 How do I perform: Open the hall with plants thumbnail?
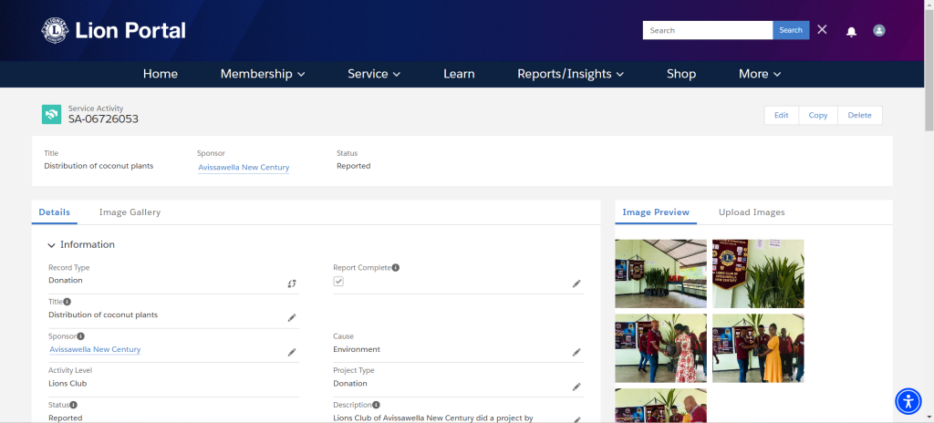[x=660, y=273]
